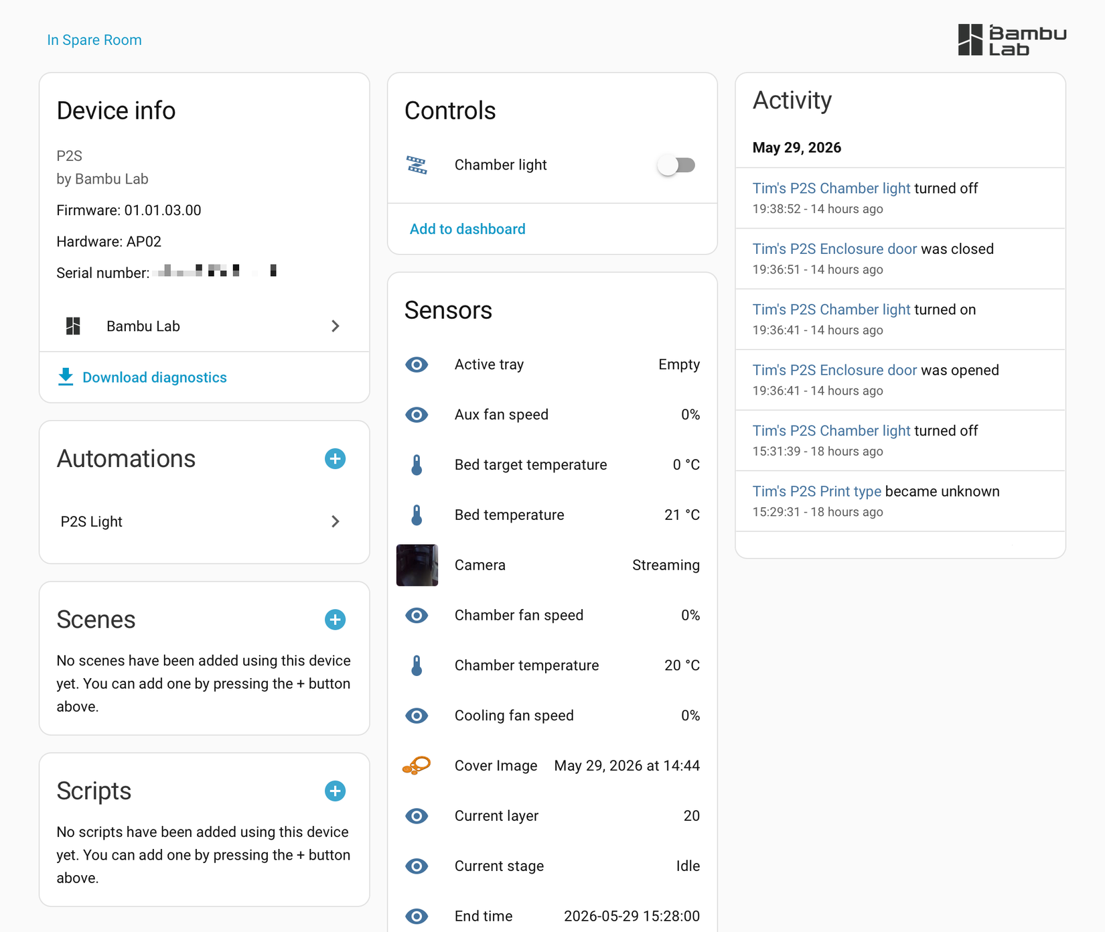The width and height of the screenshot is (1105, 932).
Task: Open the Cooling fan speed label
Action: pyautogui.click(x=514, y=716)
